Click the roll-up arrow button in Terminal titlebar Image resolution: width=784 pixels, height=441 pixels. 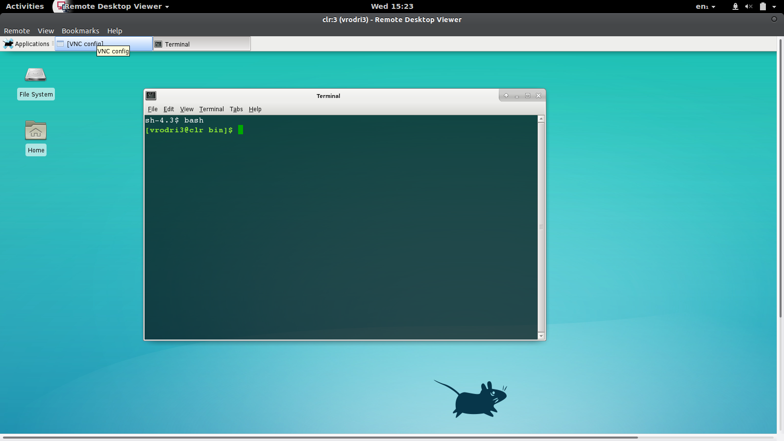506,96
